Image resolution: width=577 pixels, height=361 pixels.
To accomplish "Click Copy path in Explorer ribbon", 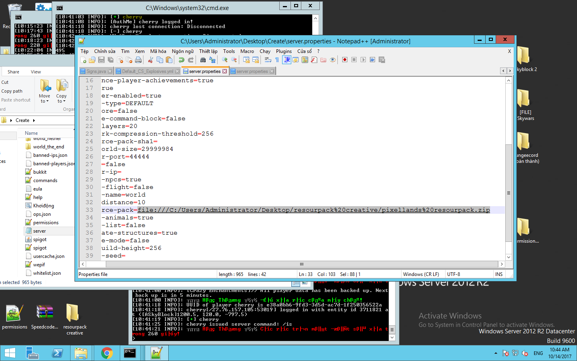I will point(12,91).
